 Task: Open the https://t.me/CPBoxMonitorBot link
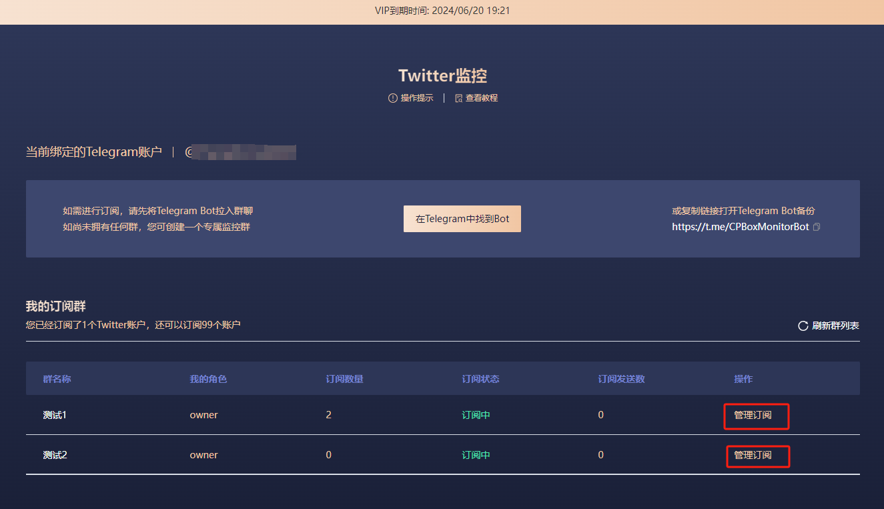tap(741, 227)
